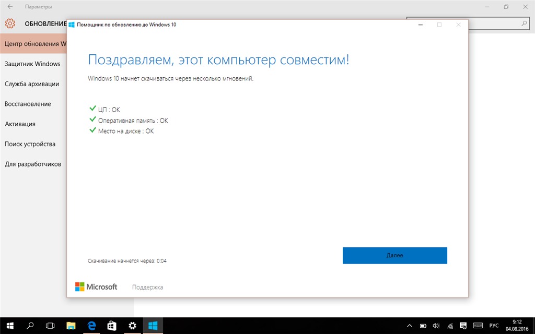Image resolution: width=535 pixels, height=334 pixels.
Task: Restore down the Параметры window
Action: [x=506, y=6]
